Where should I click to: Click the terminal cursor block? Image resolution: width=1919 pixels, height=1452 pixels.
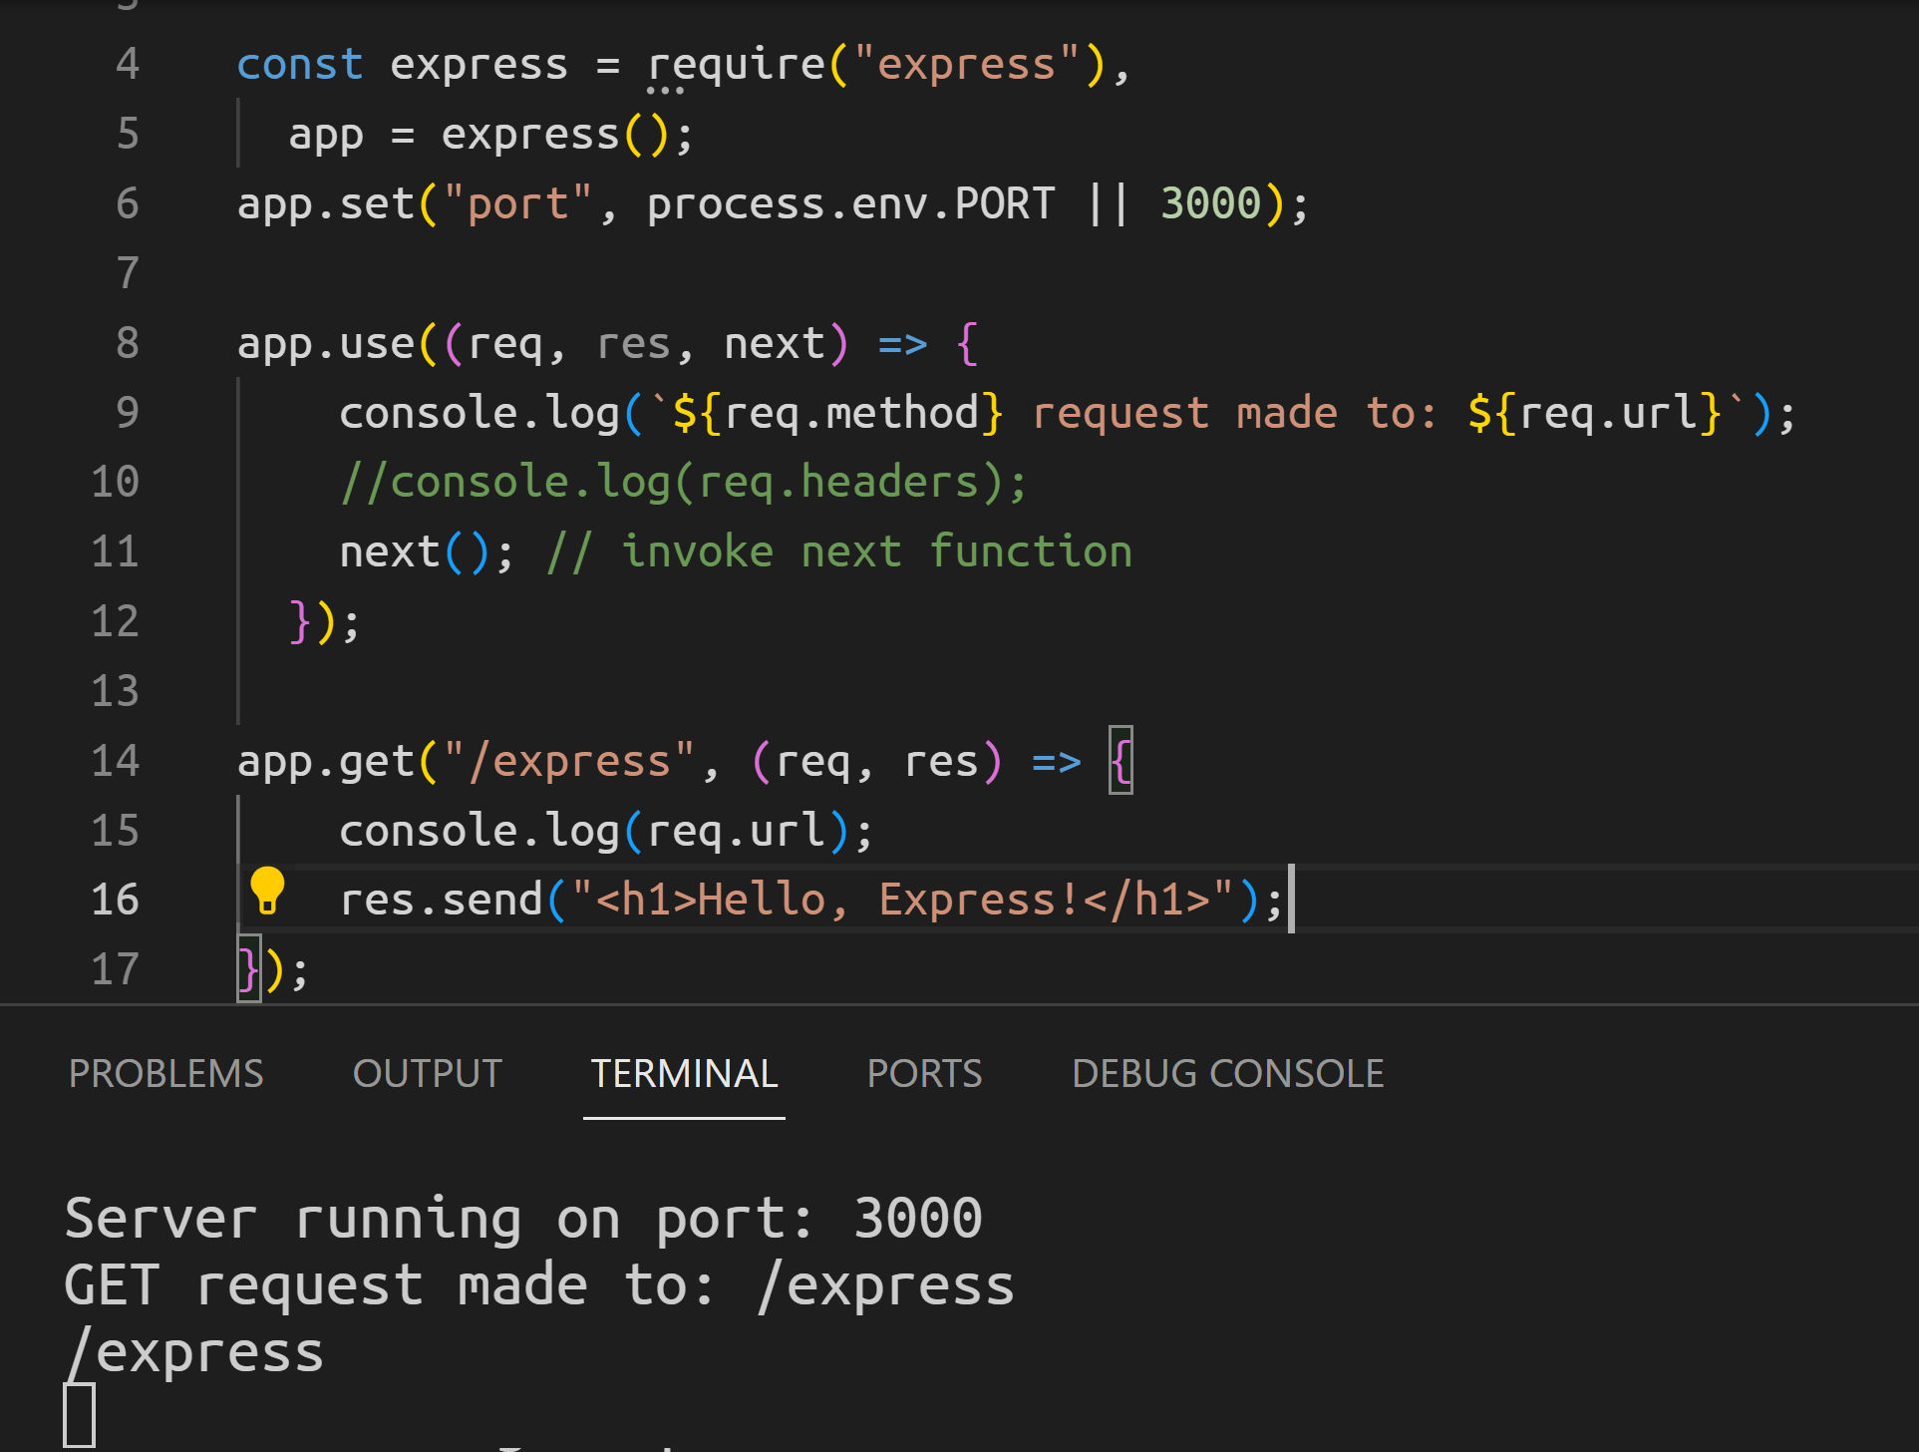pyautogui.click(x=80, y=1414)
